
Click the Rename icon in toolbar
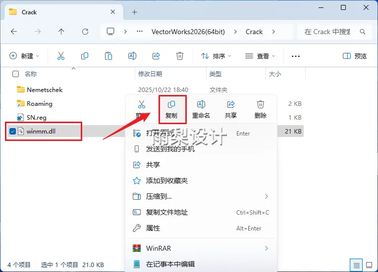tap(132, 56)
